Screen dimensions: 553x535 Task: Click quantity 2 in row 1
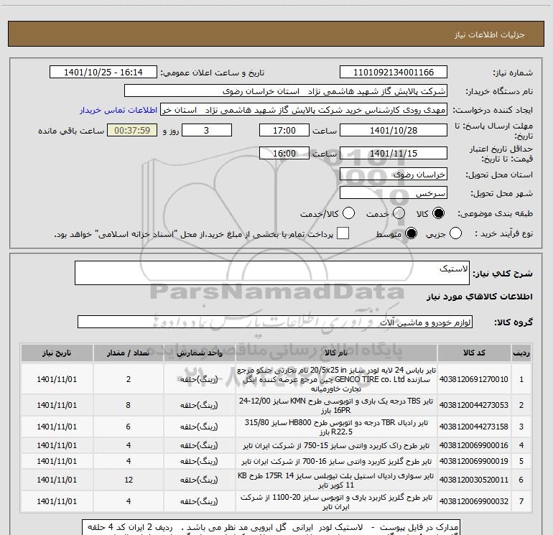coord(129,379)
